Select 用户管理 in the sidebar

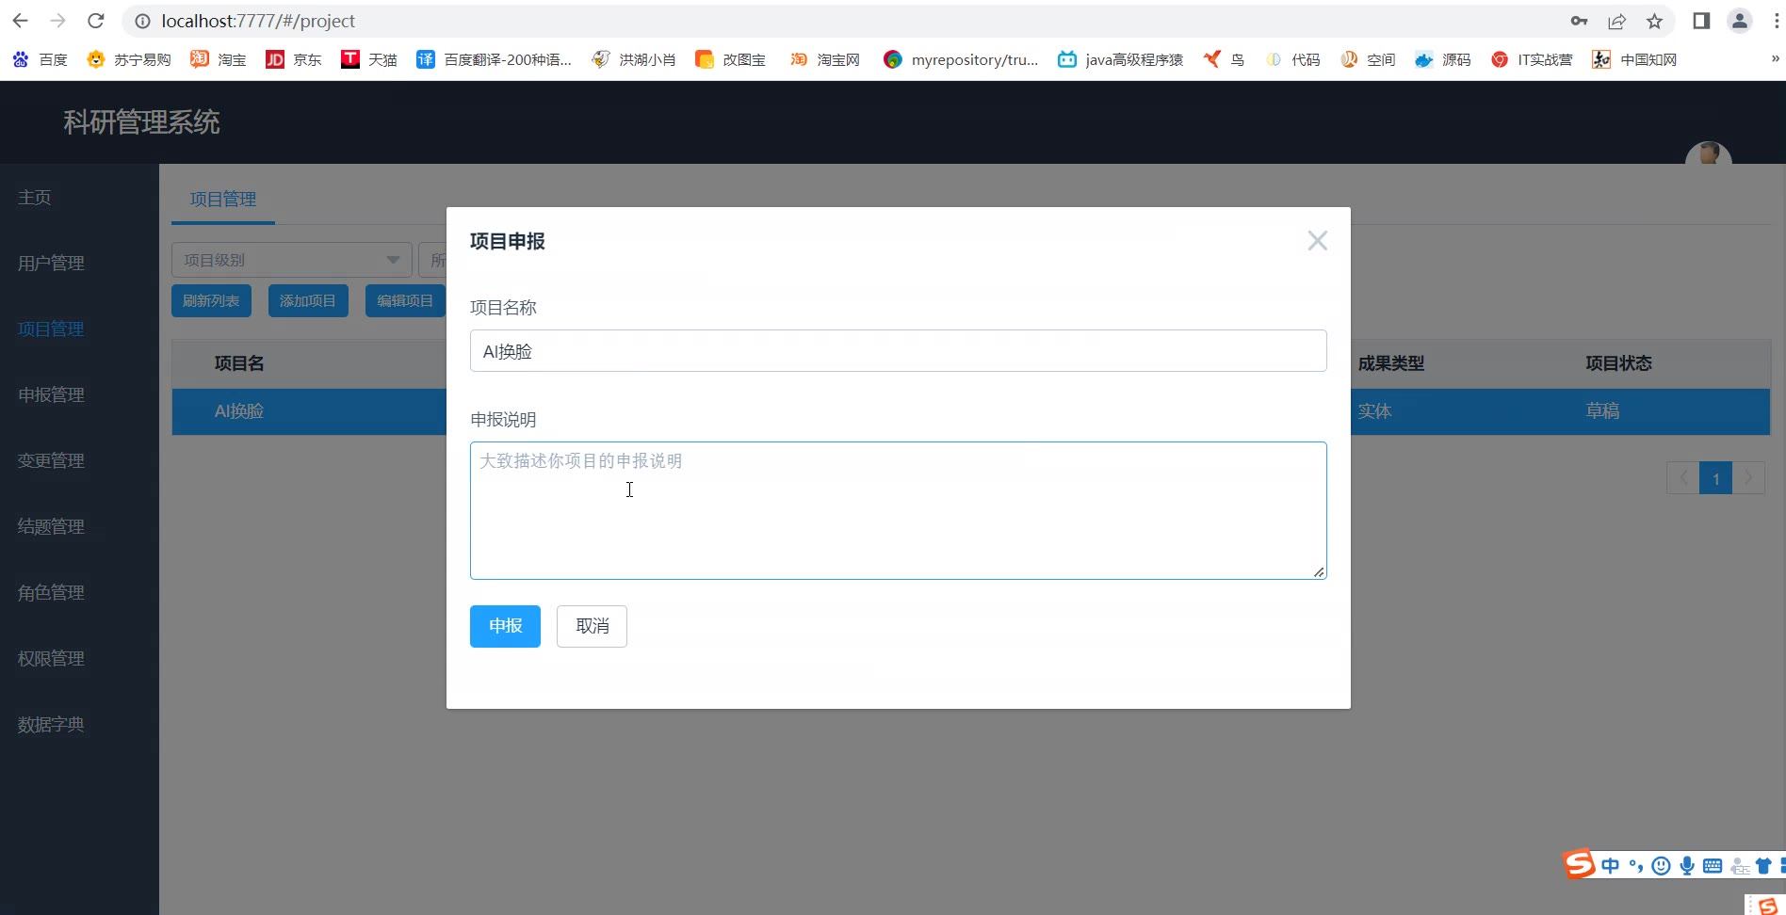(x=51, y=264)
